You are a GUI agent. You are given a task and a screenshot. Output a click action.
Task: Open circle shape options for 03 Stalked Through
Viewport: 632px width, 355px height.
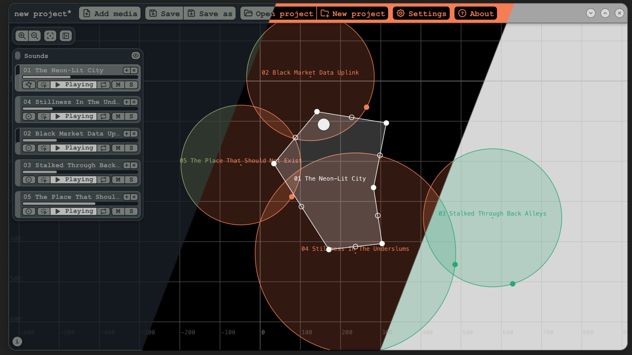(29, 179)
